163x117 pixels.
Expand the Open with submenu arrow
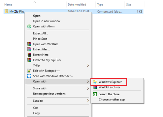[x=88, y=81]
